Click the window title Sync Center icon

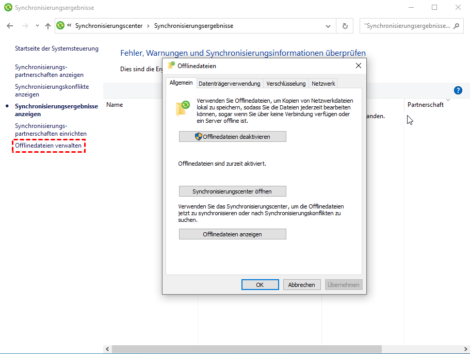(x=8, y=8)
